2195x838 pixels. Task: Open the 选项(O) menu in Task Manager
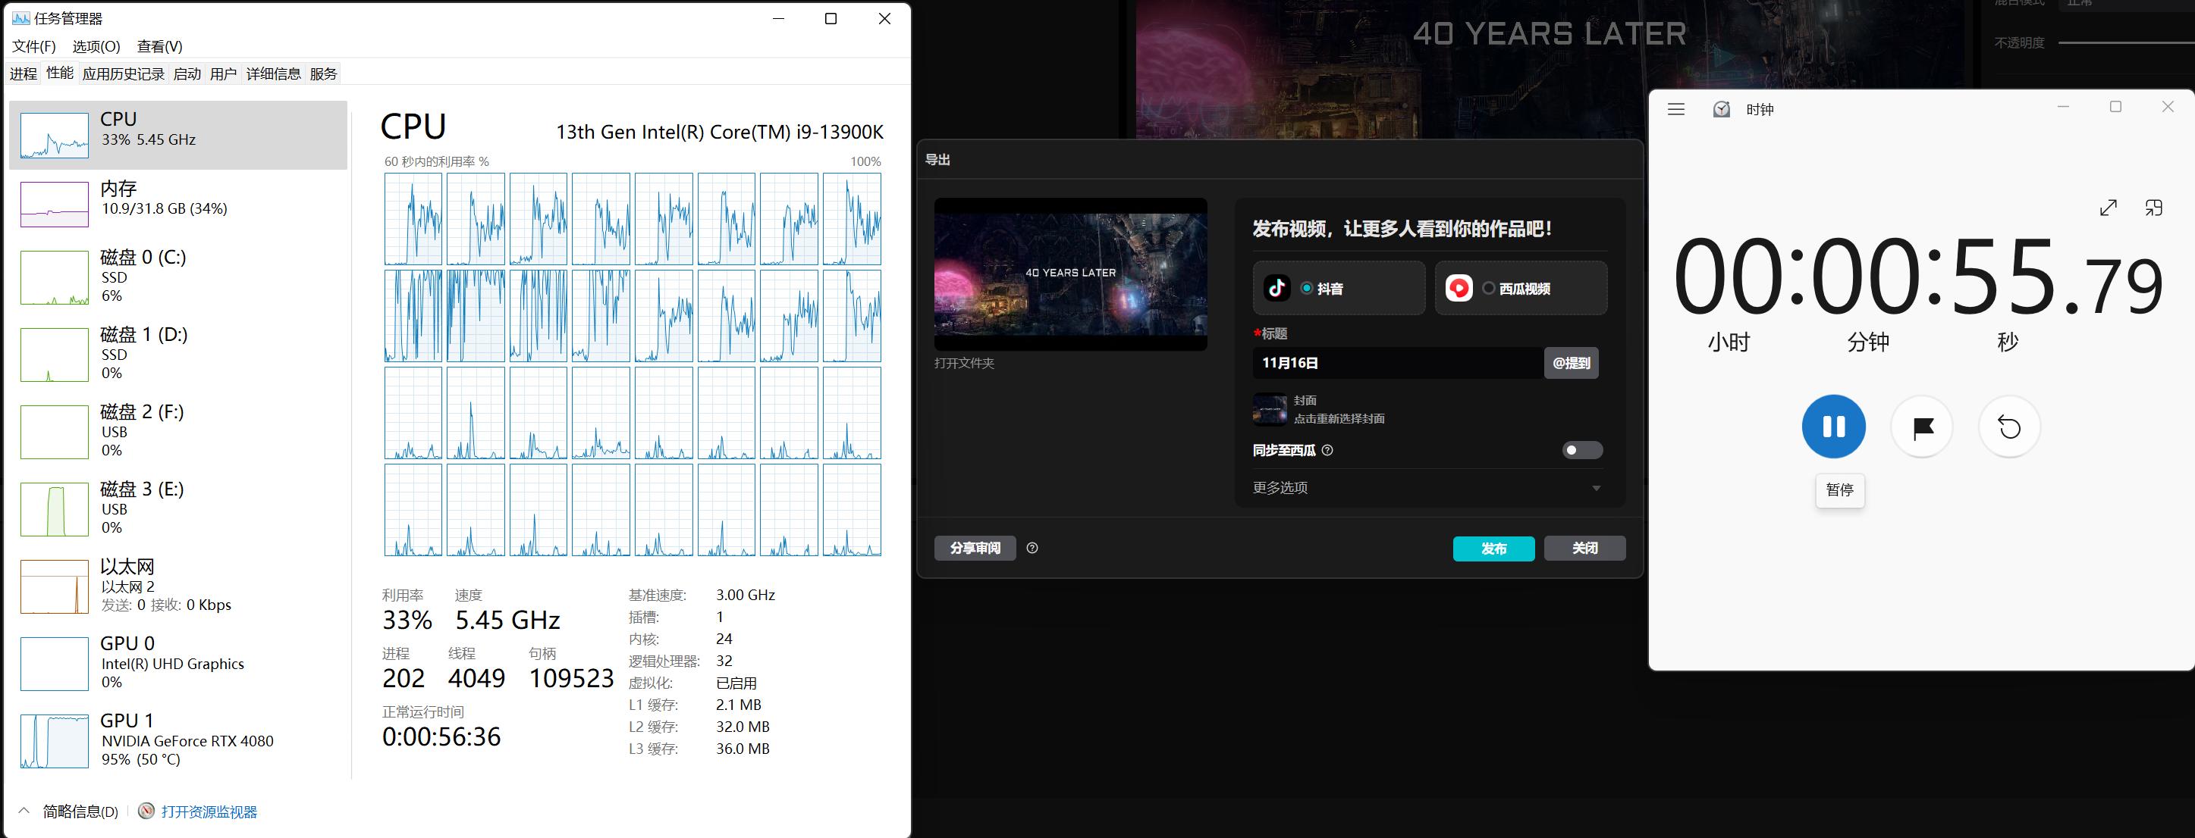pos(96,47)
